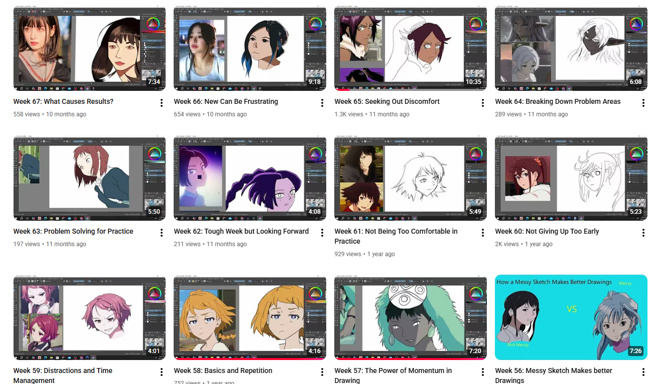The height and width of the screenshot is (384, 663).
Task: Click the '9:18' duration badge on Week 66
Action: click(315, 82)
